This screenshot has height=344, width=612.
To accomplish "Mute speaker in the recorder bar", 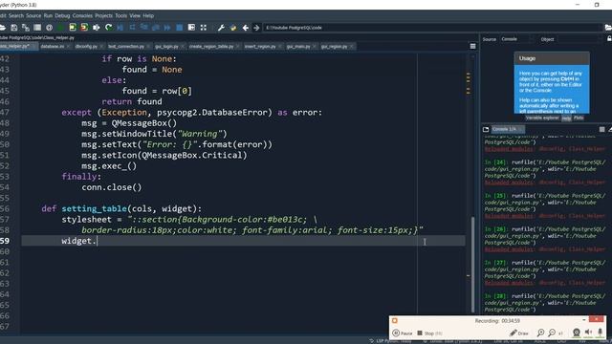I will [589, 333].
